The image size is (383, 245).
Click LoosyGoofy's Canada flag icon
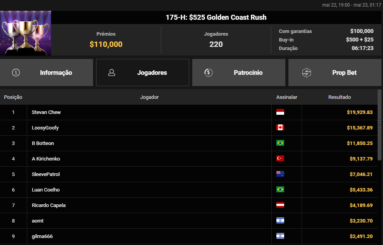pos(280,128)
